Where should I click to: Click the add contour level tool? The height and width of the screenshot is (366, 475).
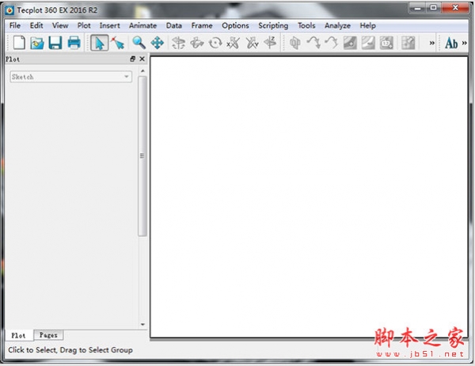[350, 43]
